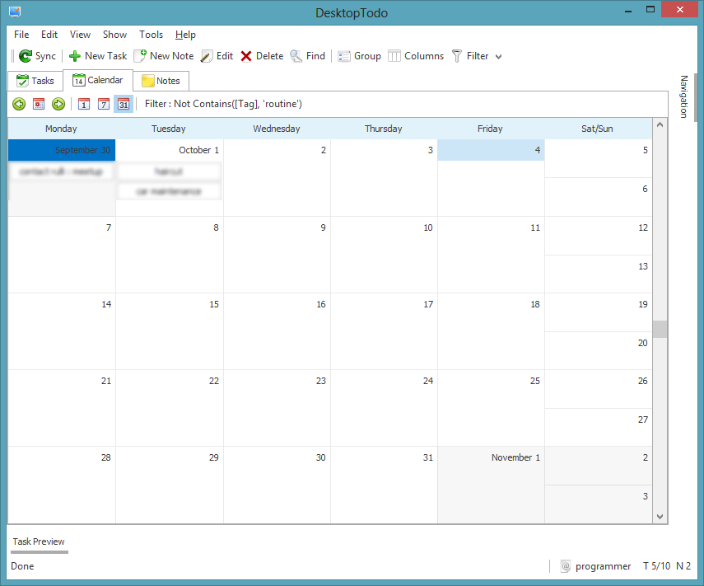This screenshot has width=704, height=586.
Task: Click the Wednesday column header
Action: [277, 129]
